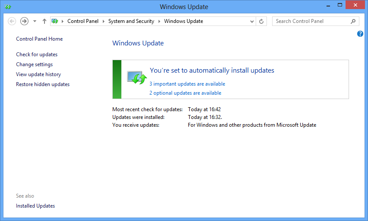Click the Back navigation arrow
This screenshot has width=368, height=221.
click(12, 21)
